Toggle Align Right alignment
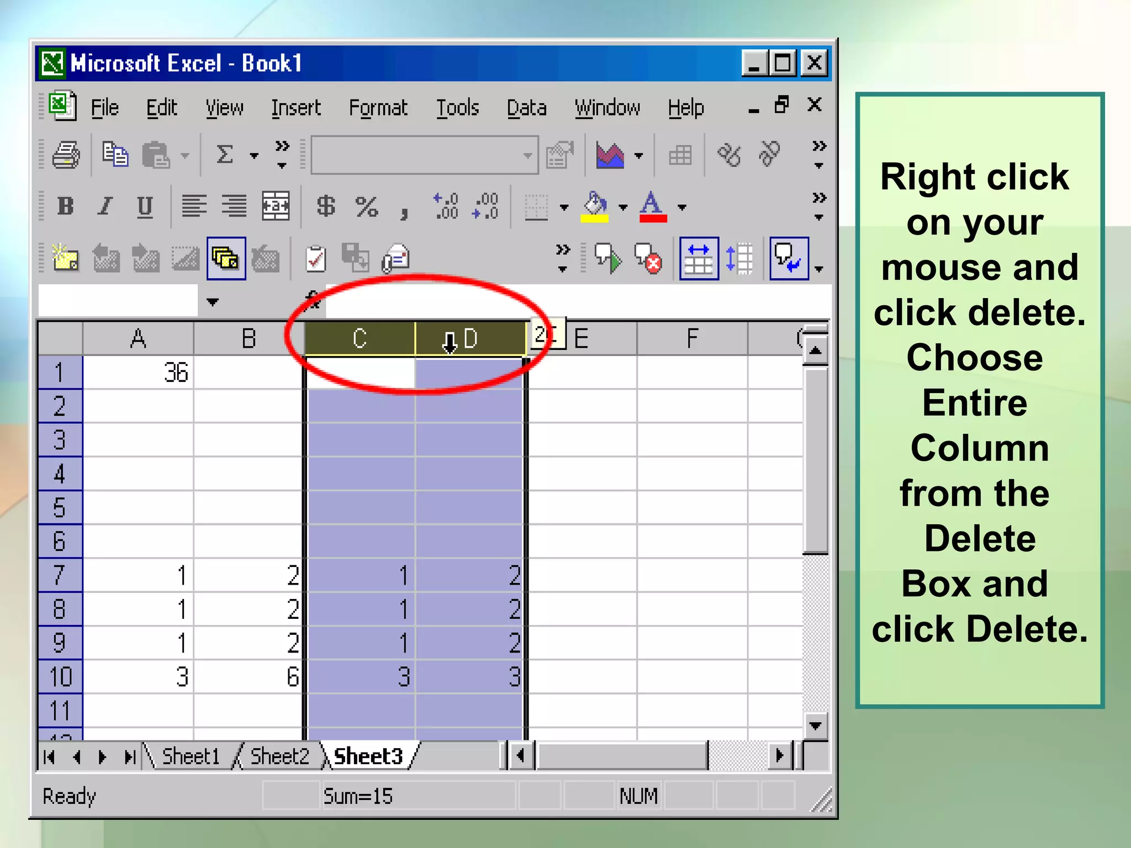The height and width of the screenshot is (848, 1131). [234, 206]
